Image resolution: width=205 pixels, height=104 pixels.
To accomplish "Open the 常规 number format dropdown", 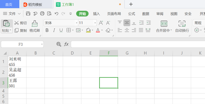I will coord(199,23).
